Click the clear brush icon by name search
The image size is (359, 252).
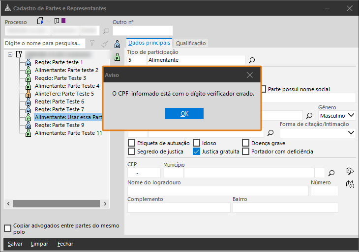104,44
